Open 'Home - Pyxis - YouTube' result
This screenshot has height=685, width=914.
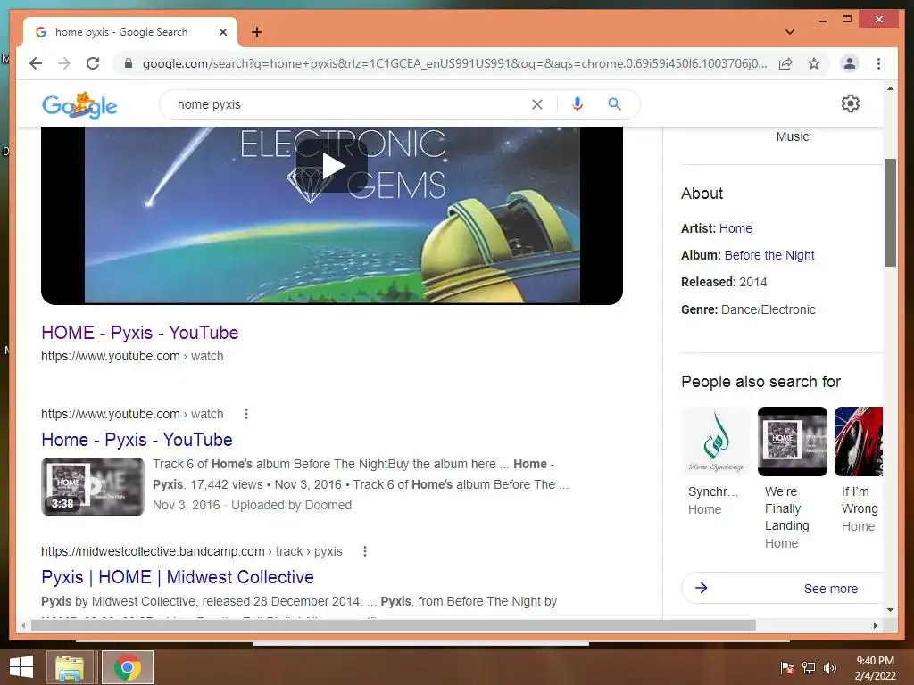(x=137, y=440)
